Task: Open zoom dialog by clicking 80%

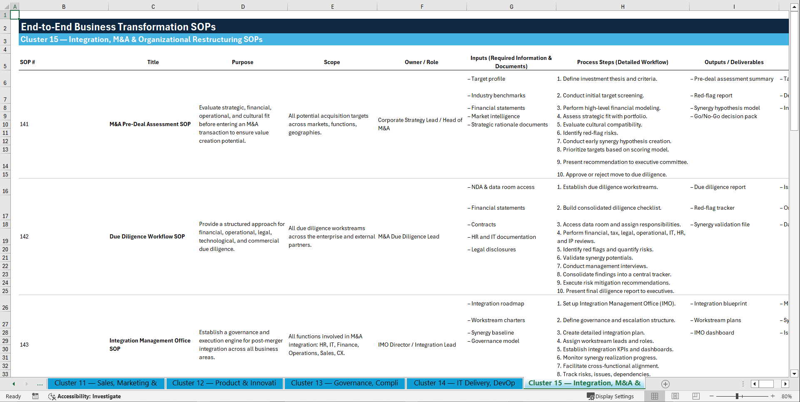Action: click(x=787, y=396)
